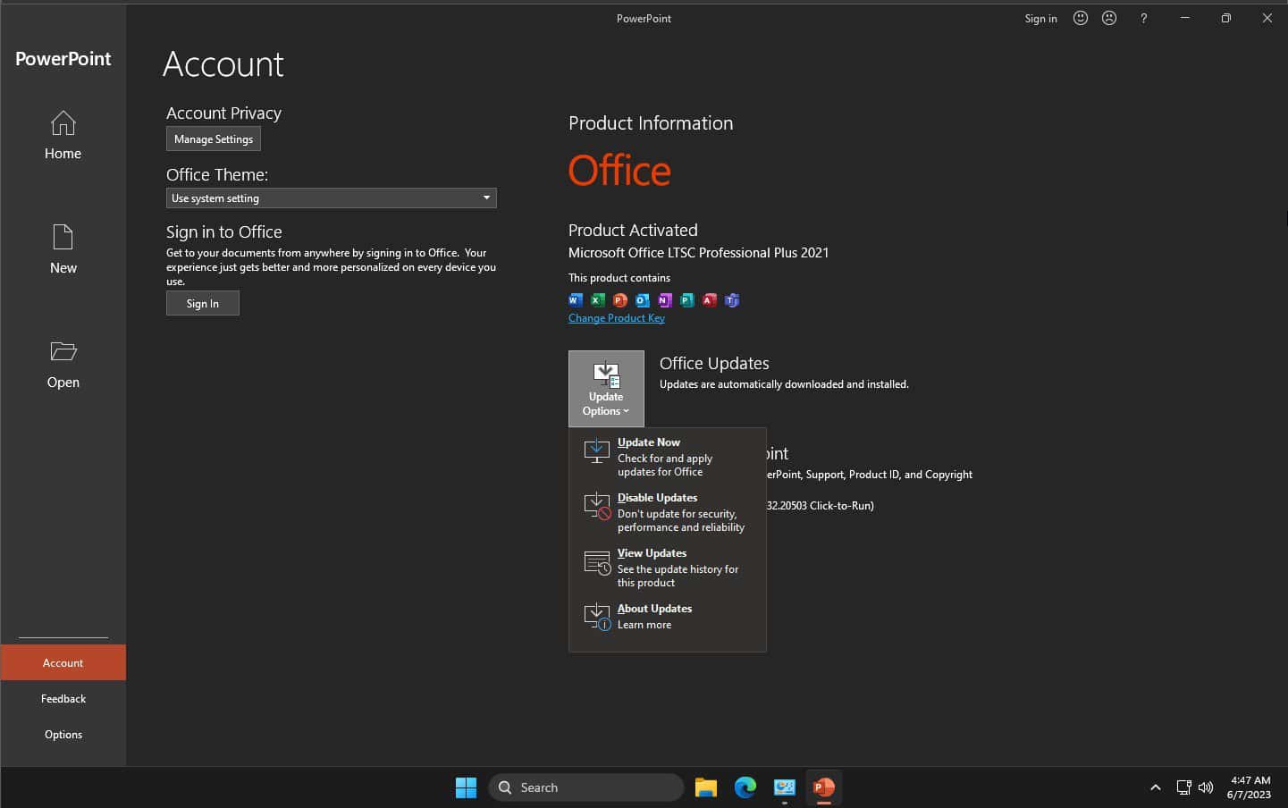Show hidden system tray icons

[1156, 787]
